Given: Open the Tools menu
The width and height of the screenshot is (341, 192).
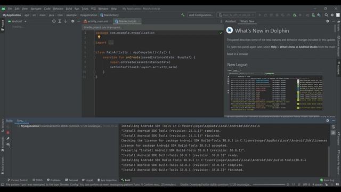Looking at the screenshot, I should [85, 9].
